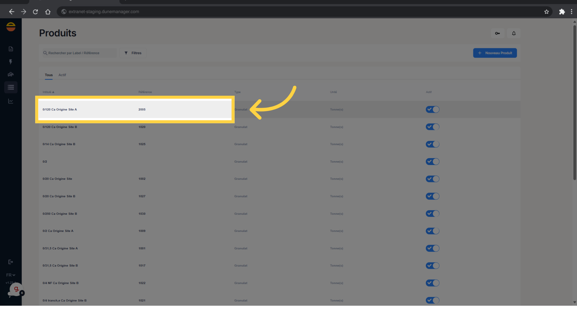
Task: Toggle active switch for 0/120 Ca Origine Site A
Action: pos(432,109)
